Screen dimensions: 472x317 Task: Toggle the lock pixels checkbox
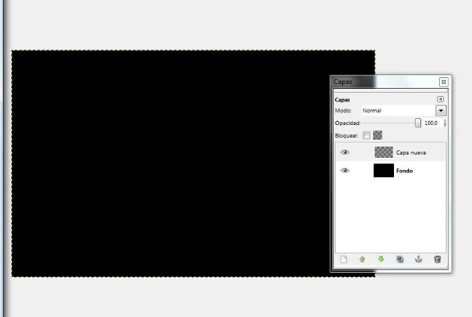click(x=367, y=135)
